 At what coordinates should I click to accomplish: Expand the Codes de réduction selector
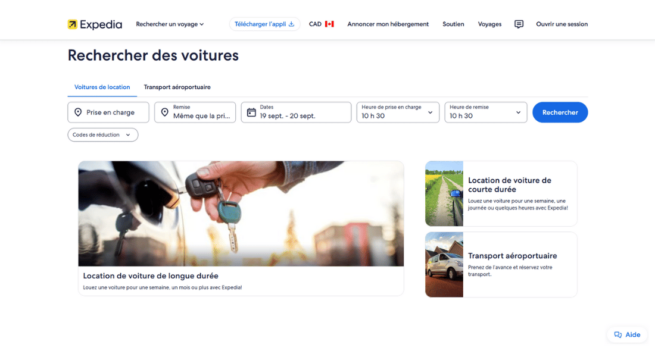coord(103,135)
